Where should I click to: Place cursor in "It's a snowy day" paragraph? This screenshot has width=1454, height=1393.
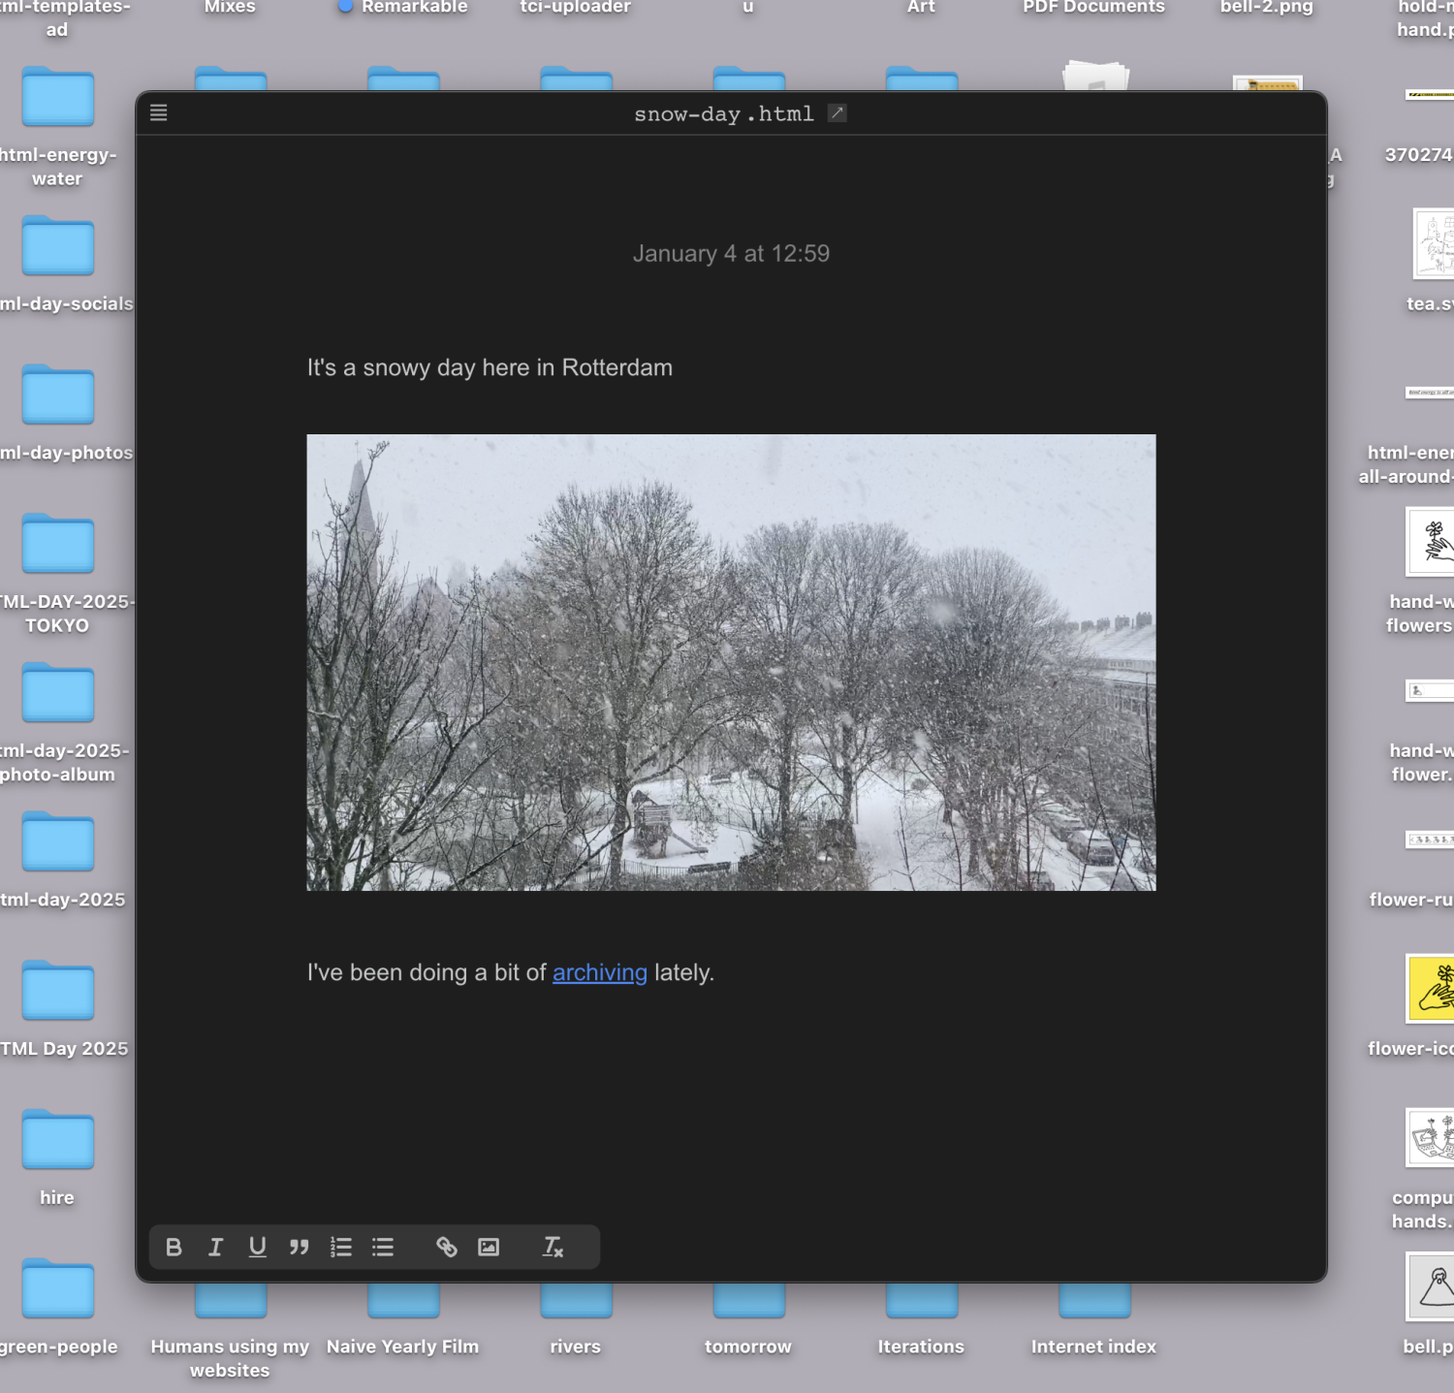coord(490,368)
